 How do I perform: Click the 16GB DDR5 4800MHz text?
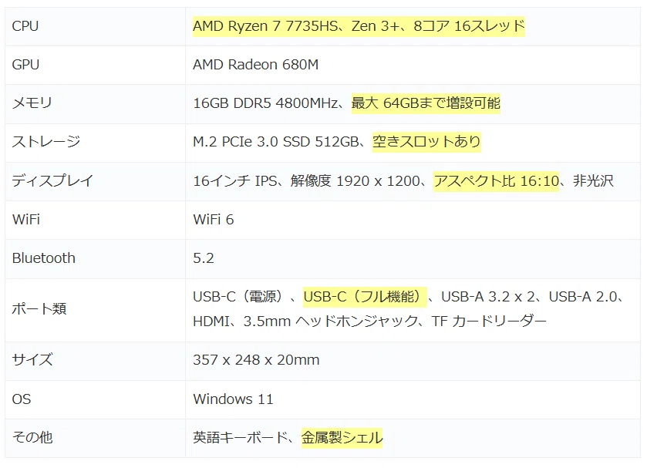tap(265, 103)
